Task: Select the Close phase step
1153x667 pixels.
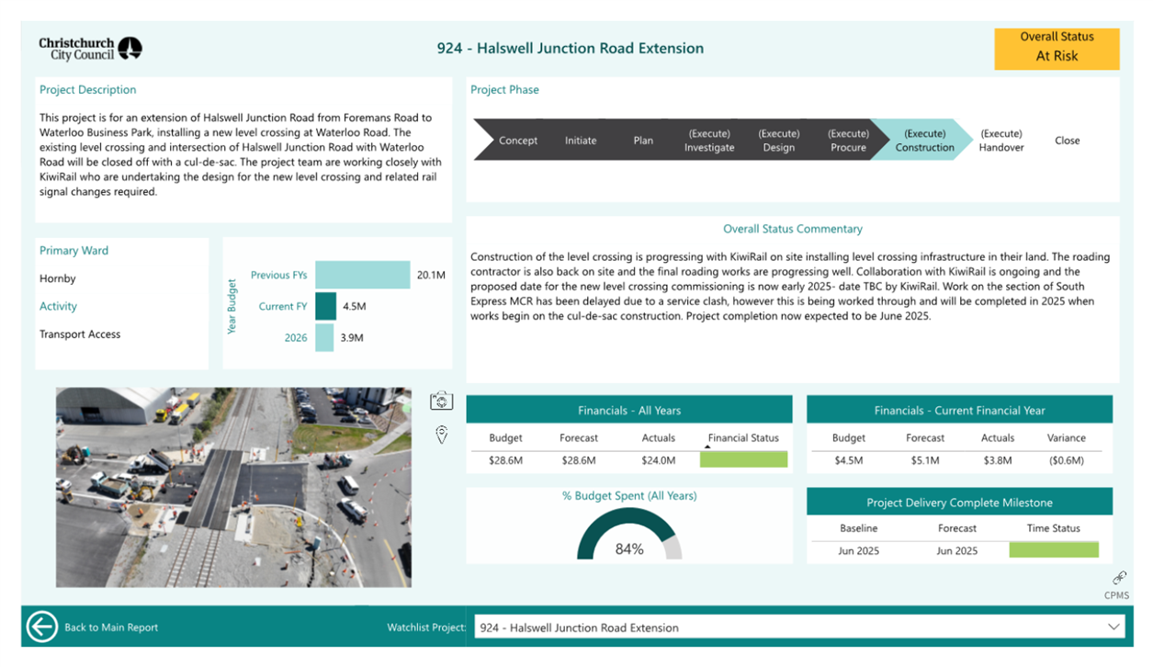Action: click(x=1068, y=141)
